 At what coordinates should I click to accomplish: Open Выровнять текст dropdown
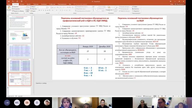pyautogui.click(x=81, y=9)
